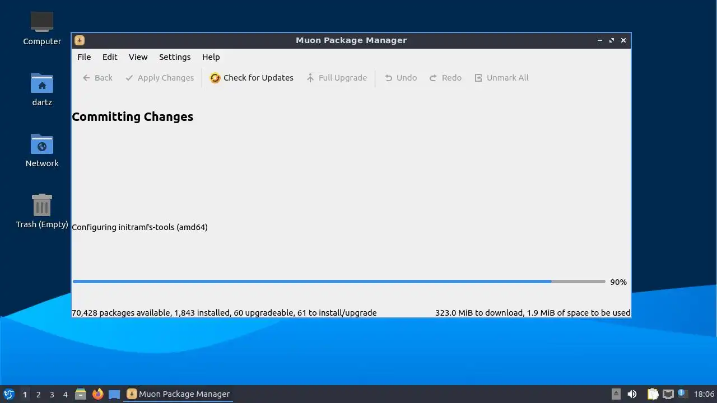Switch to virtual desktop 1
The width and height of the screenshot is (717, 403).
point(25,394)
